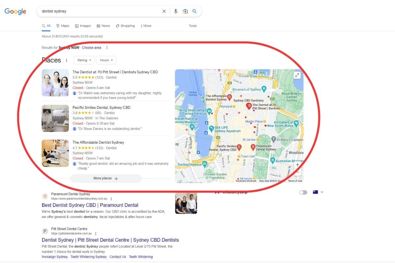Click the Invisalign Sydney sitelink

tap(55, 257)
